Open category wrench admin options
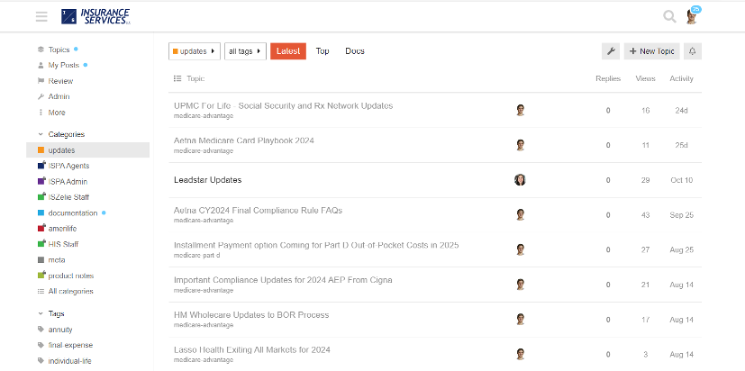745x371 pixels. pos(611,51)
